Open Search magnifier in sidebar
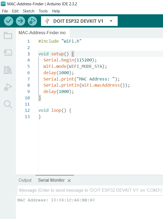This screenshot has height=219, width=163. [x=8, y=104]
